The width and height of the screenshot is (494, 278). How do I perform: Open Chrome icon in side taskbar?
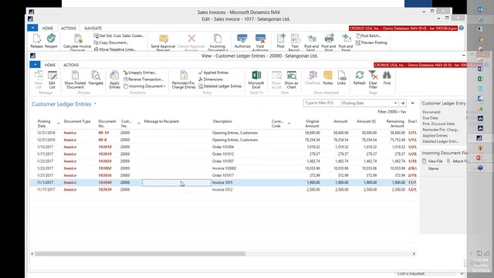coord(480,39)
